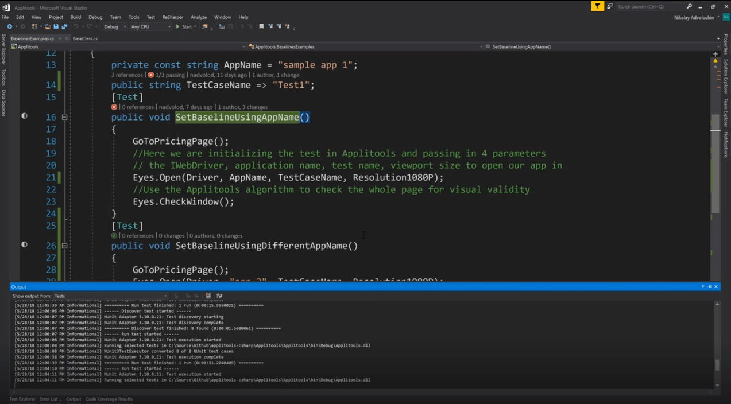Click the test marker beside line 26
The height and width of the screenshot is (404, 731).
point(24,244)
